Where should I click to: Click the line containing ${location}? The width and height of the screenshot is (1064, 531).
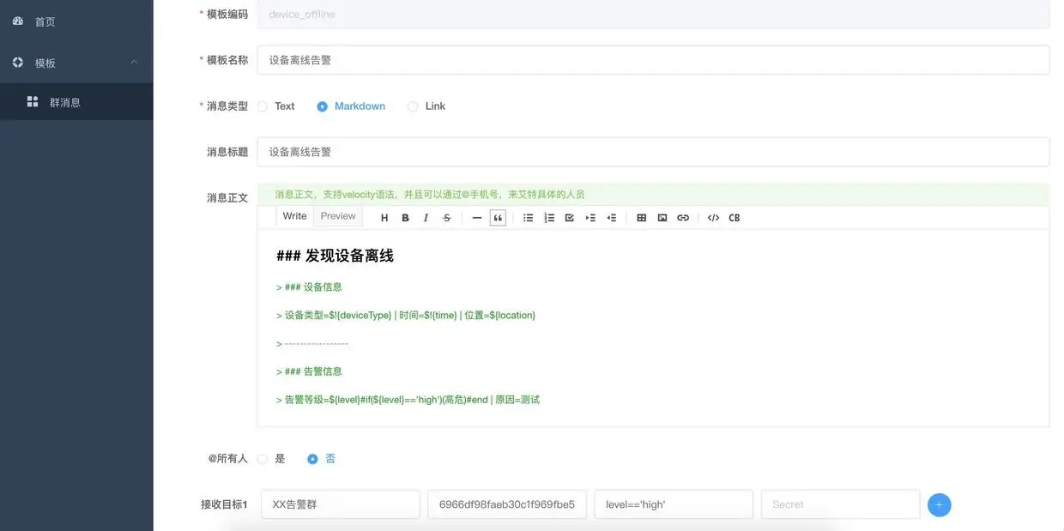tap(406, 316)
